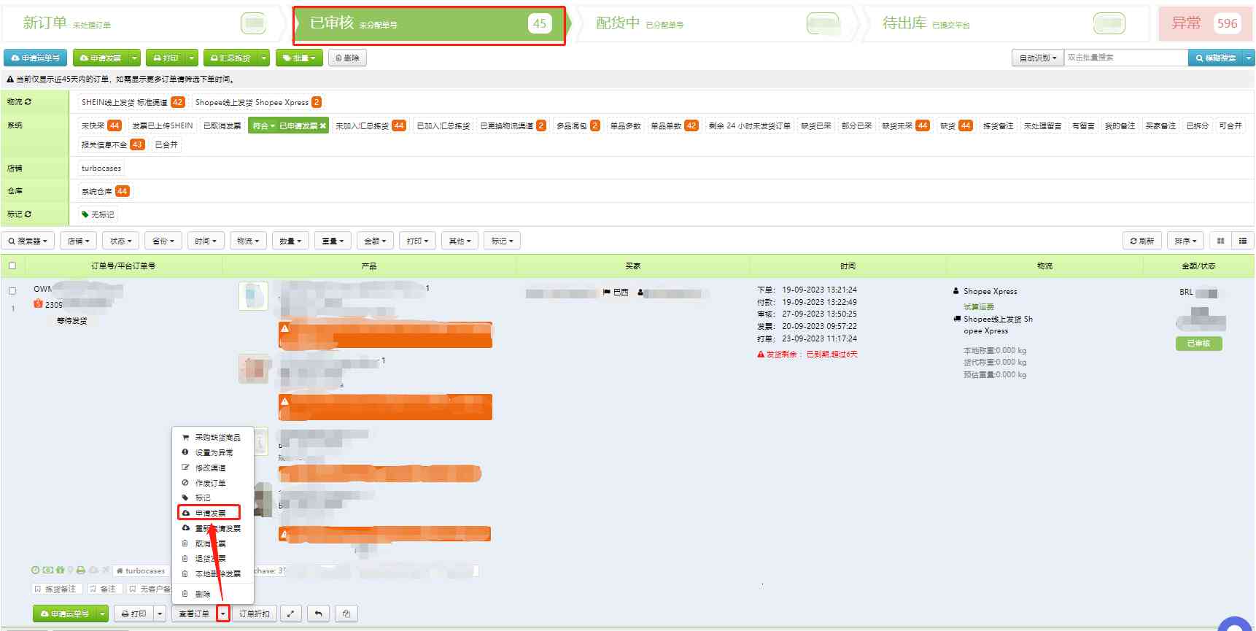
Task: Click the 订单折扣 button
Action: point(254,613)
